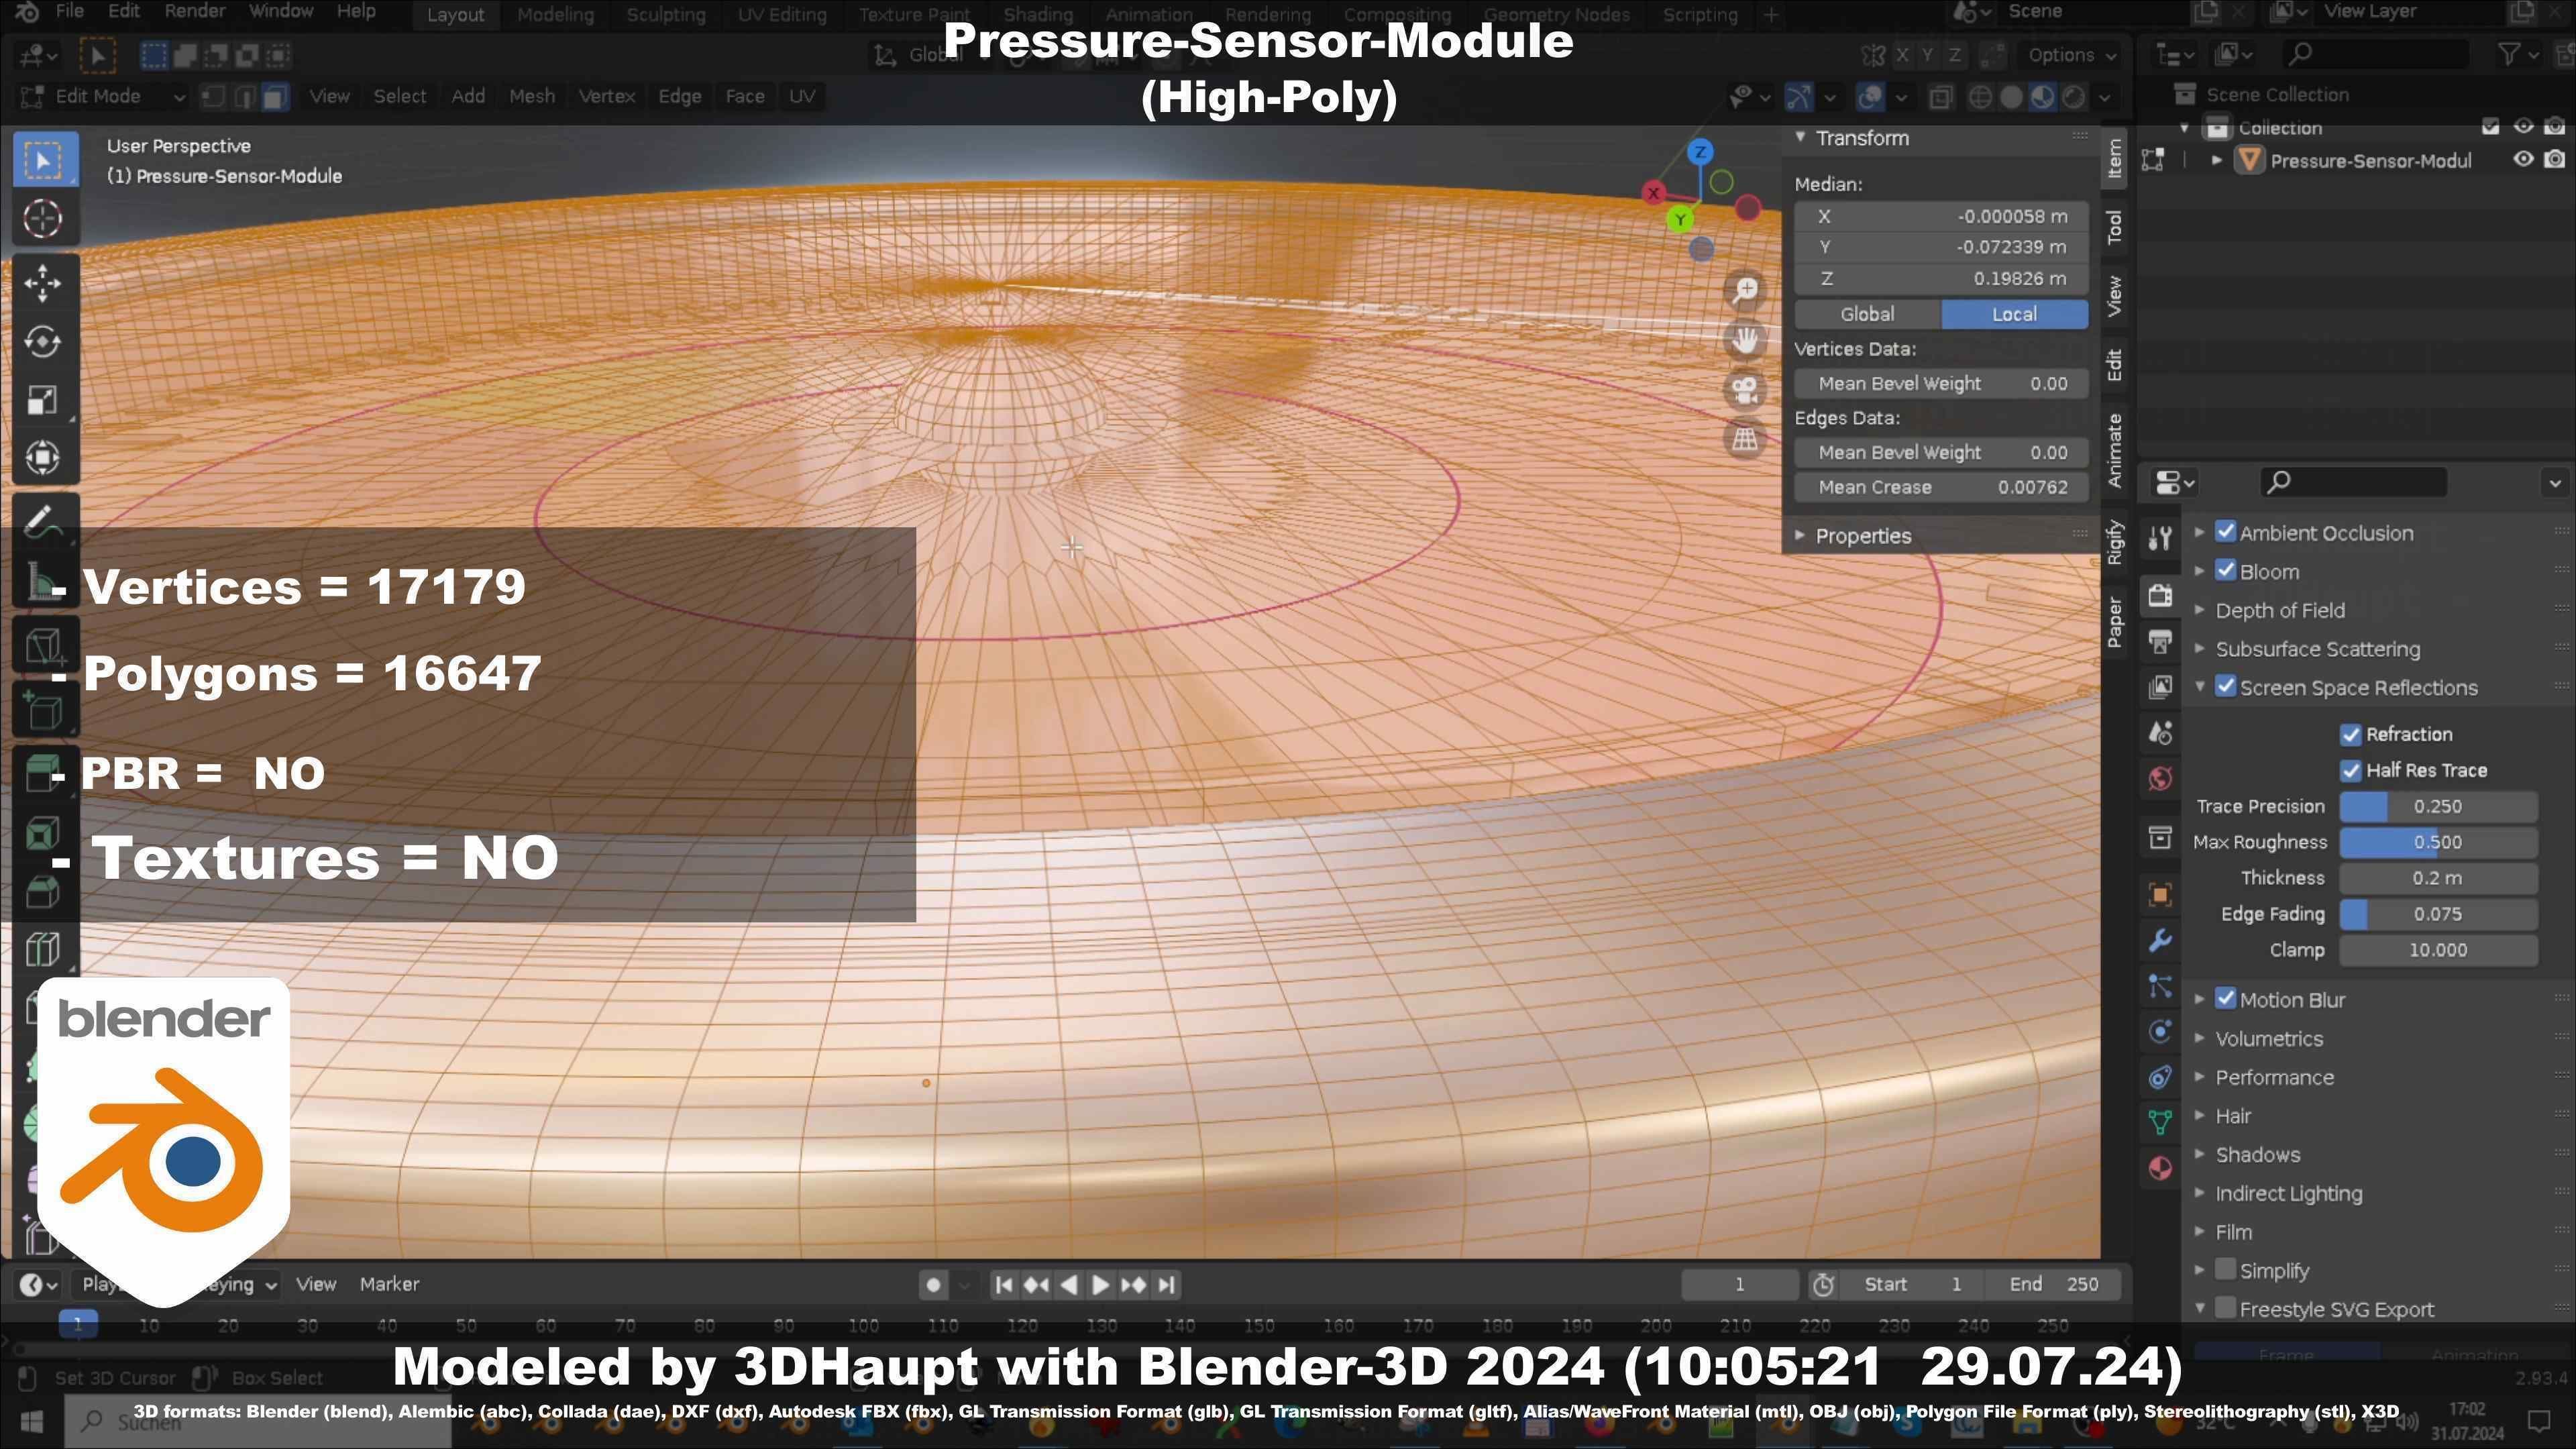2576x1449 pixels.
Task: Disable Screen Space Reflections checkbox
Action: click(x=2226, y=687)
